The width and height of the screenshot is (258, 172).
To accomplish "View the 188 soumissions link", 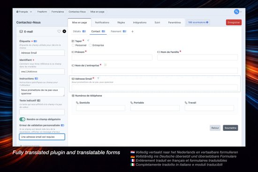I will tap(198, 22).
